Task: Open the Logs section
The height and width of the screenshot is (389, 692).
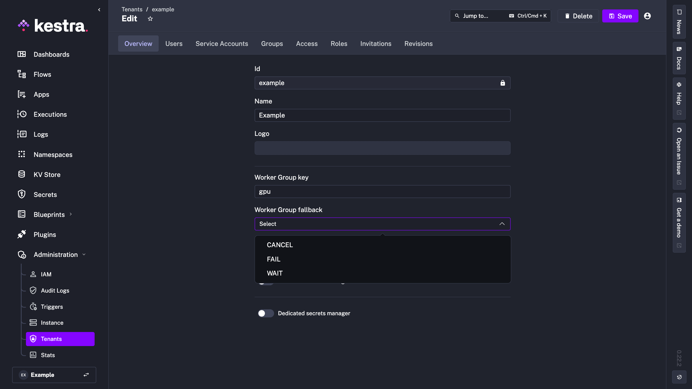Action: 41,134
